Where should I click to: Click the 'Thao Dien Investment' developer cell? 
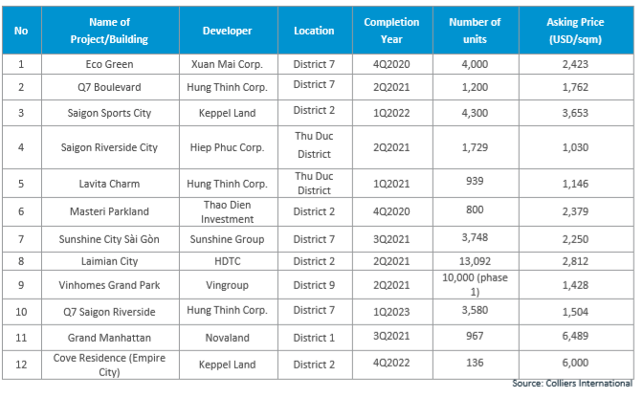(229, 211)
